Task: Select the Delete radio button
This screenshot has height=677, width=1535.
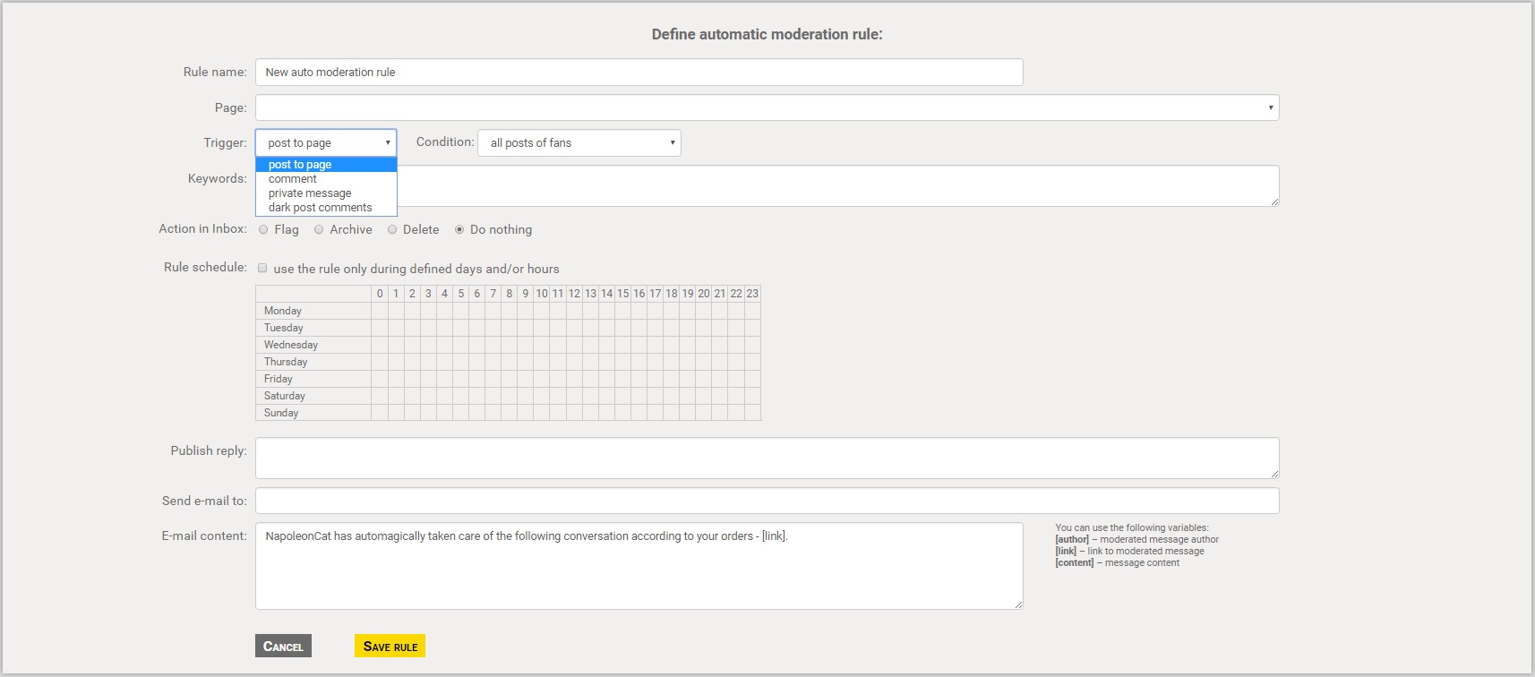Action: coord(392,230)
